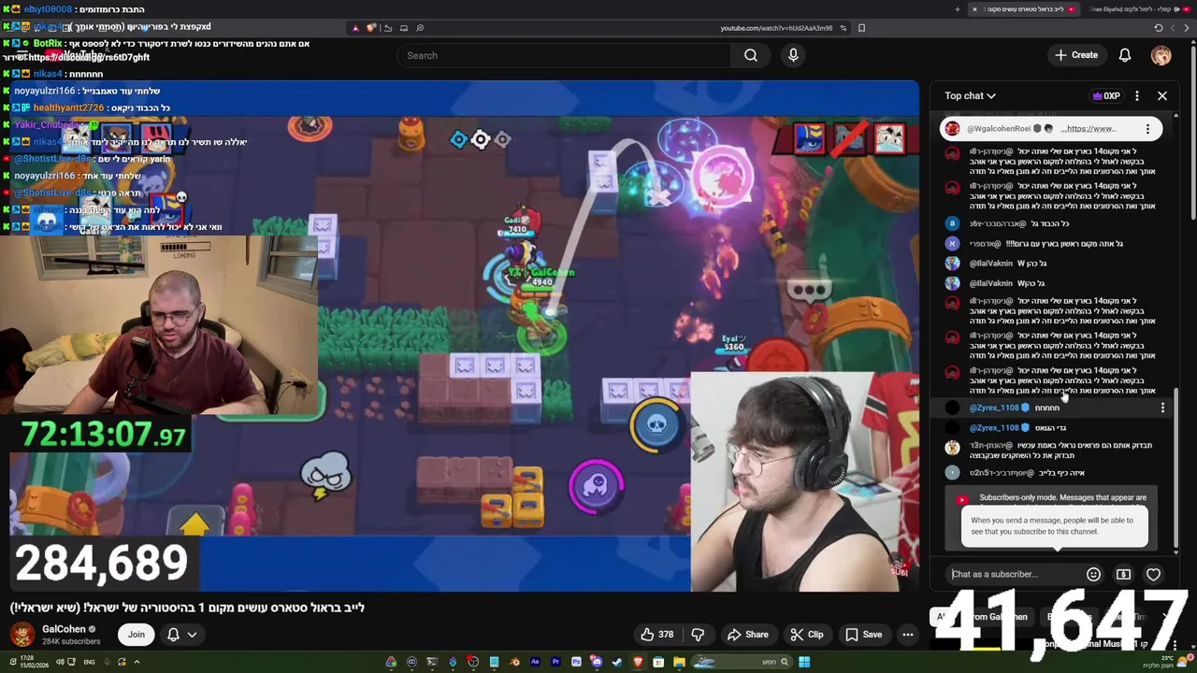Like the video with 378 likes
1197x673 pixels.
[656, 635]
